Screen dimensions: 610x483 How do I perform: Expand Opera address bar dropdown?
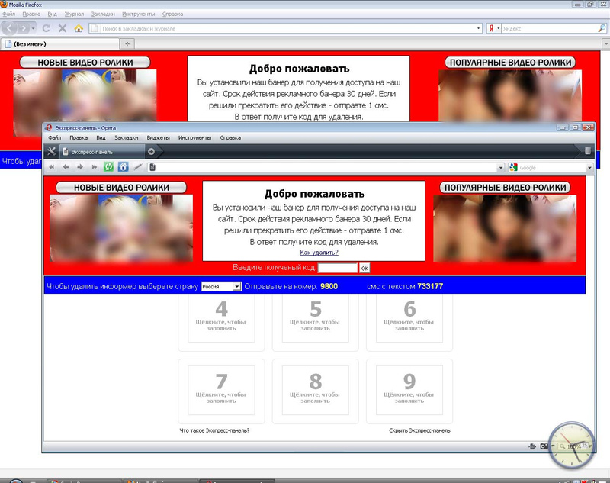point(501,168)
